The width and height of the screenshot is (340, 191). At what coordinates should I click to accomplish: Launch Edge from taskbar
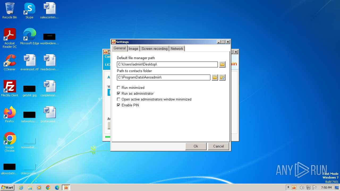[57, 188]
